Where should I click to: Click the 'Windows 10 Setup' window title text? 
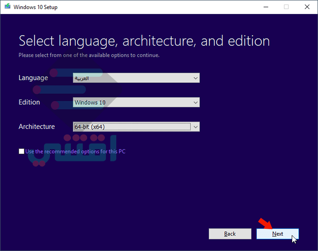35,7
